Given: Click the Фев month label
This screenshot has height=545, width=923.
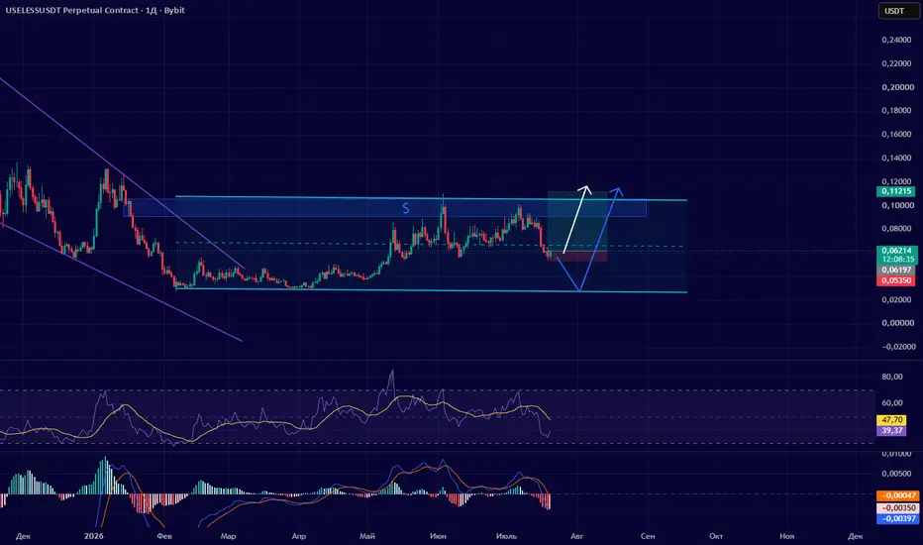Looking at the screenshot, I should point(164,536).
